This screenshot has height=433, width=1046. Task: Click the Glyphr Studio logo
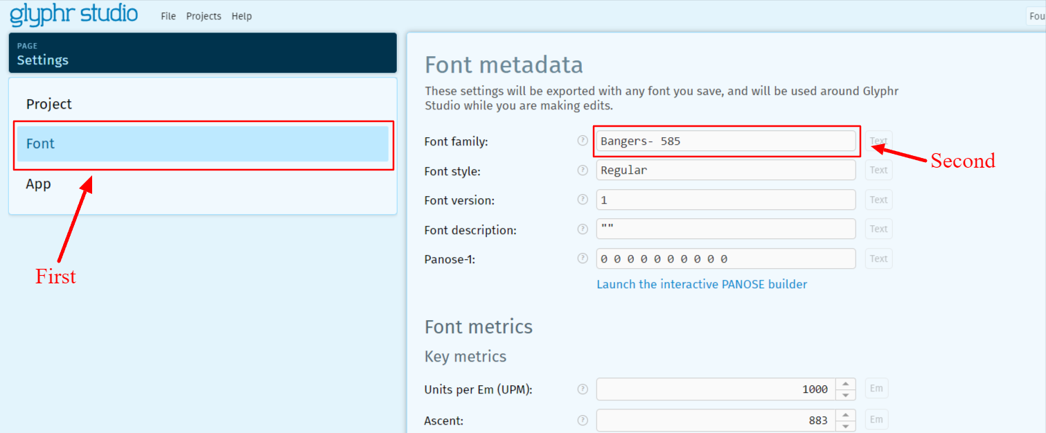tap(73, 15)
